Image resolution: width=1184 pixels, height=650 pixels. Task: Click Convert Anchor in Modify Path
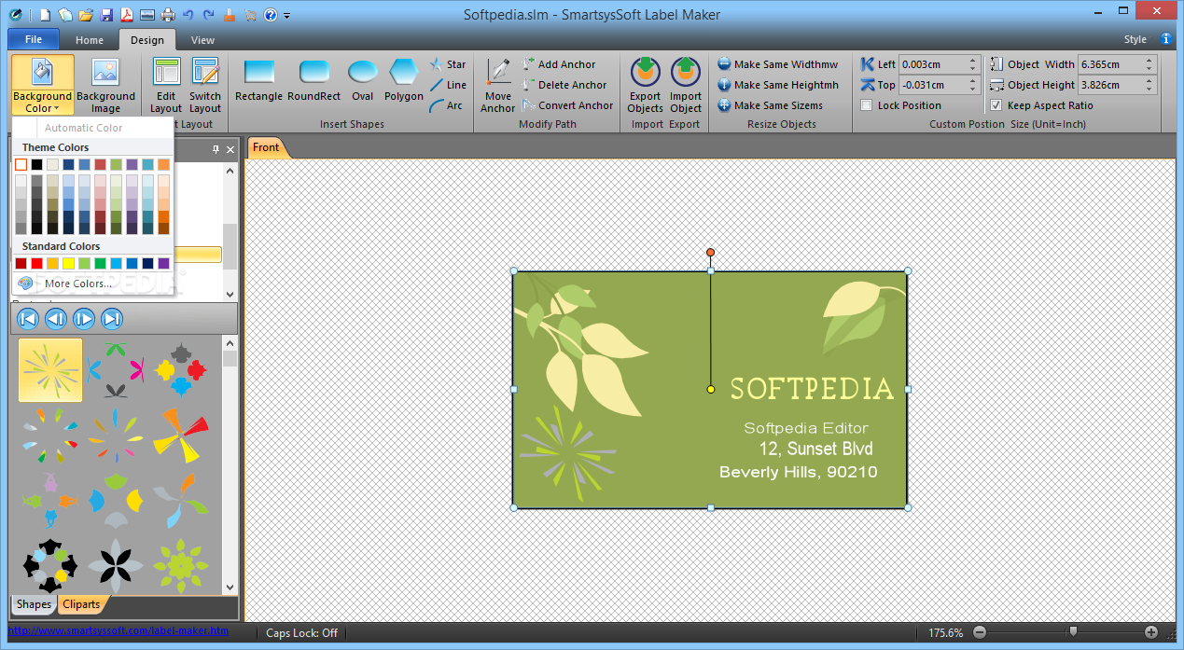(568, 105)
